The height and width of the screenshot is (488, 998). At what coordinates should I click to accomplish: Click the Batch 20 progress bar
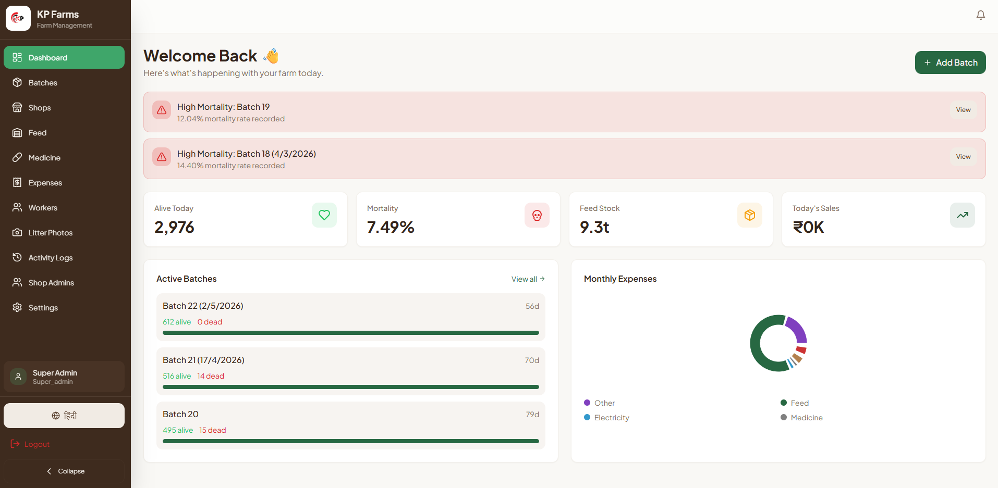click(x=351, y=441)
